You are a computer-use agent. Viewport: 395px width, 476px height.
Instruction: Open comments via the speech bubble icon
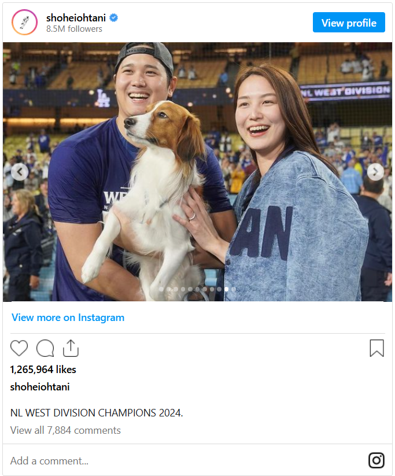(x=45, y=348)
